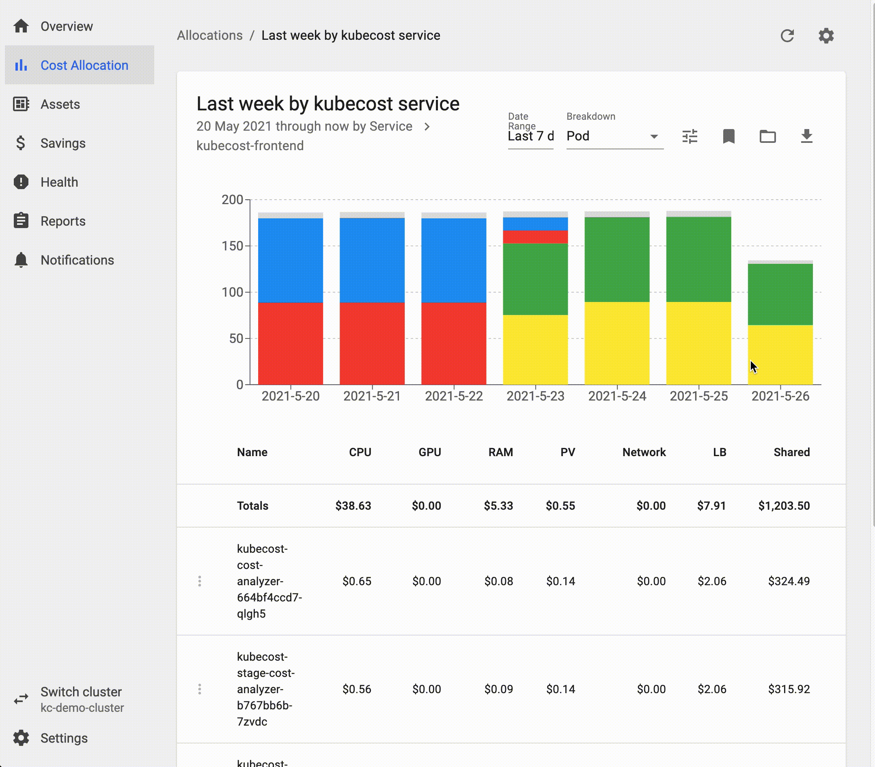This screenshot has height=767, width=875.
Task: Open saved reports folder icon
Action: (767, 136)
